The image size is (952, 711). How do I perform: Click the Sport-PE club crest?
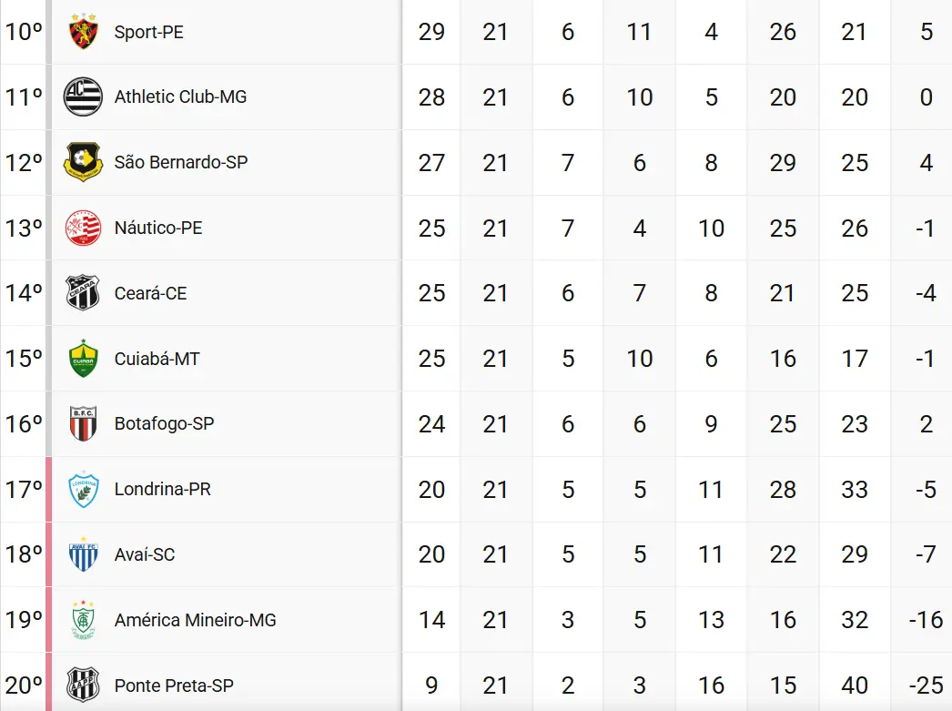[83, 31]
